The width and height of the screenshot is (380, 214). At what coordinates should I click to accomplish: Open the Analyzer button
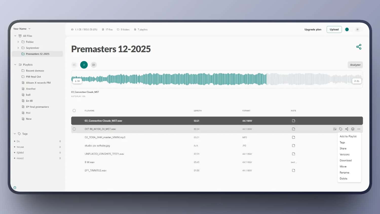pos(355,65)
